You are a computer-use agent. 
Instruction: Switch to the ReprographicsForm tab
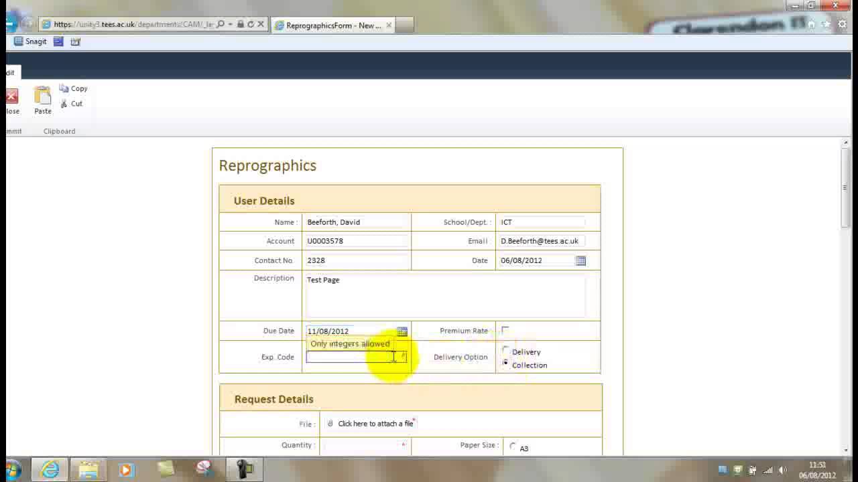point(333,25)
